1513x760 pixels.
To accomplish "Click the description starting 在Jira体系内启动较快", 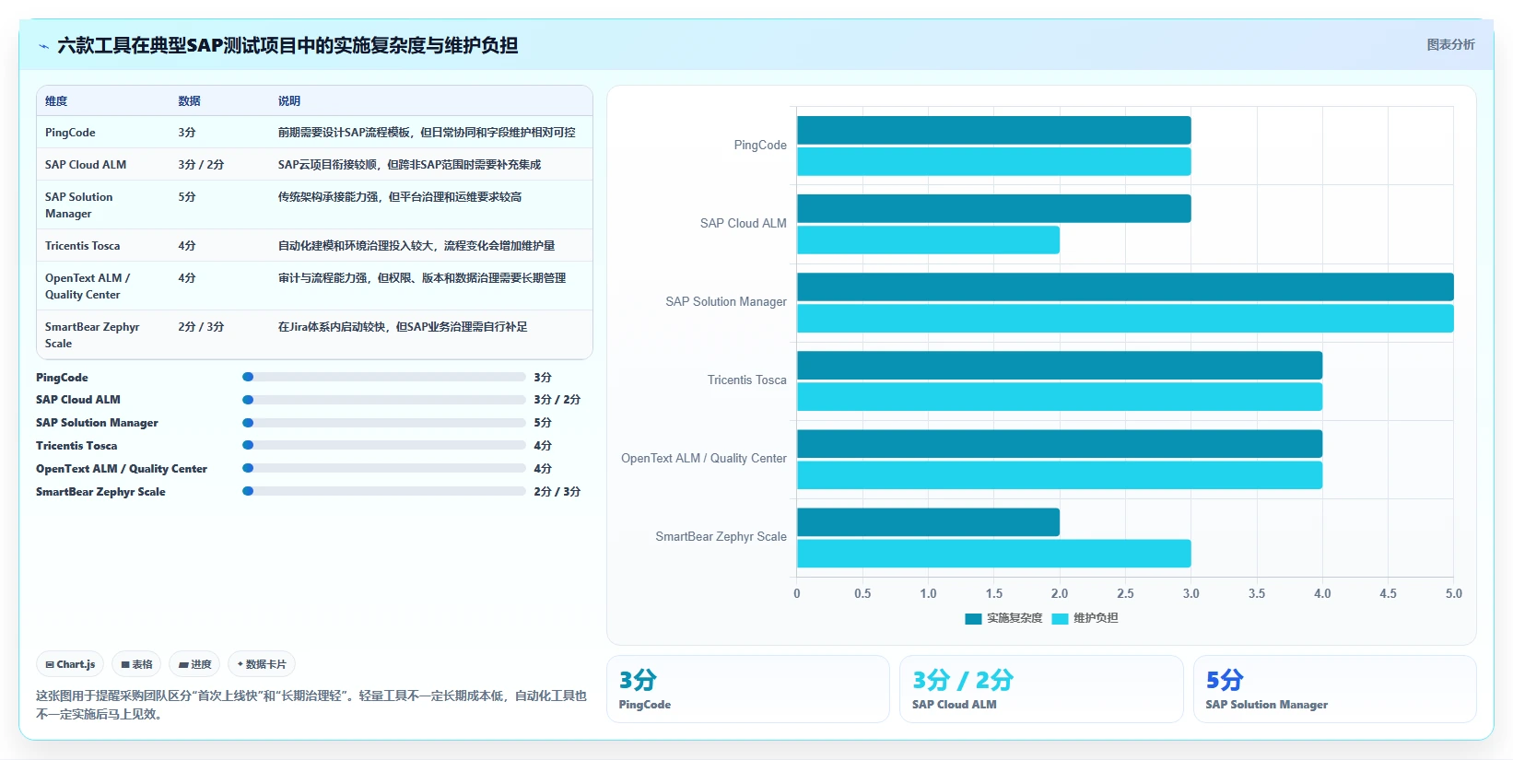I will [x=403, y=327].
